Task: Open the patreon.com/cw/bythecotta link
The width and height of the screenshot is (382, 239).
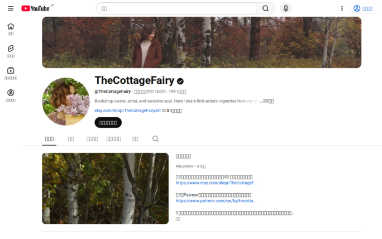Action: [216, 201]
